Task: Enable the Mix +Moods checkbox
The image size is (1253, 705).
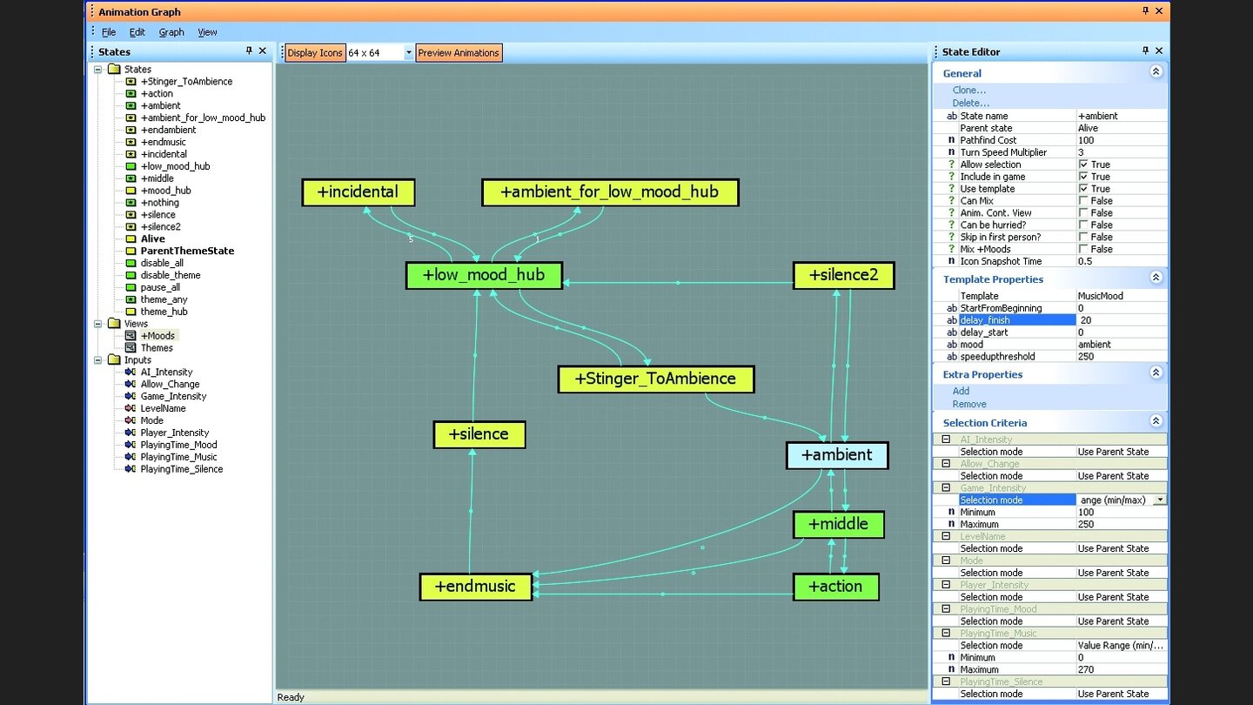Action: point(1083,250)
